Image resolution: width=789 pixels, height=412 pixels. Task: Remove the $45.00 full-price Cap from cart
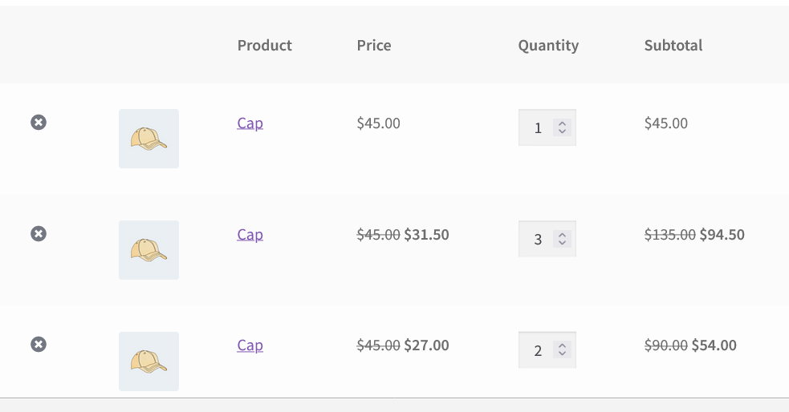click(x=39, y=122)
